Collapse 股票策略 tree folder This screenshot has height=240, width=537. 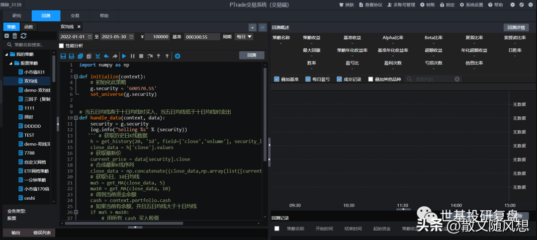tap(10, 63)
